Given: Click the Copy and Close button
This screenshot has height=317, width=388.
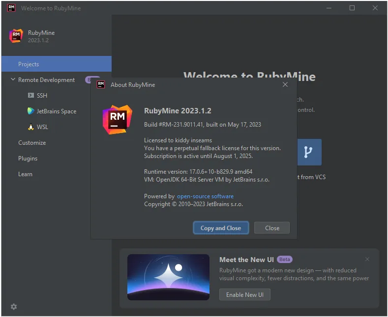Looking at the screenshot, I should point(221,228).
